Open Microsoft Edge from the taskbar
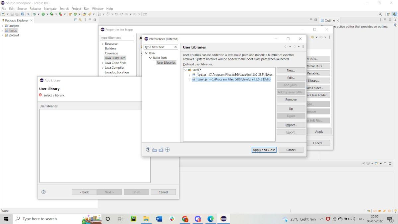This screenshot has height=224, width=398. click(x=211, y=219)
